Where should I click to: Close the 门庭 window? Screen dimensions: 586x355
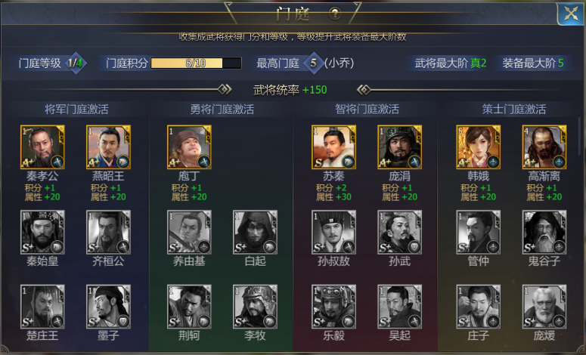(x=571, y=14)
